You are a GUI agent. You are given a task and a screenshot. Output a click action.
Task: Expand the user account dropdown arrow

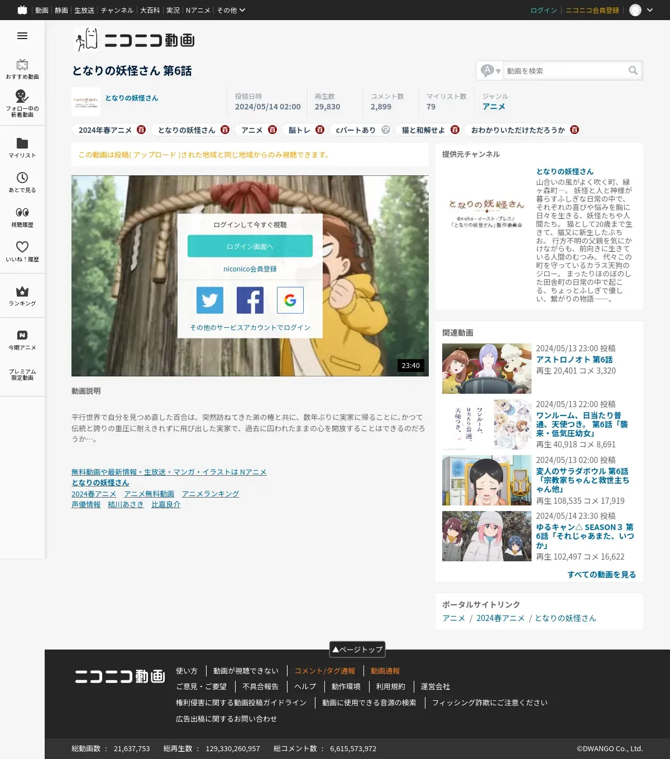point(650,10)
